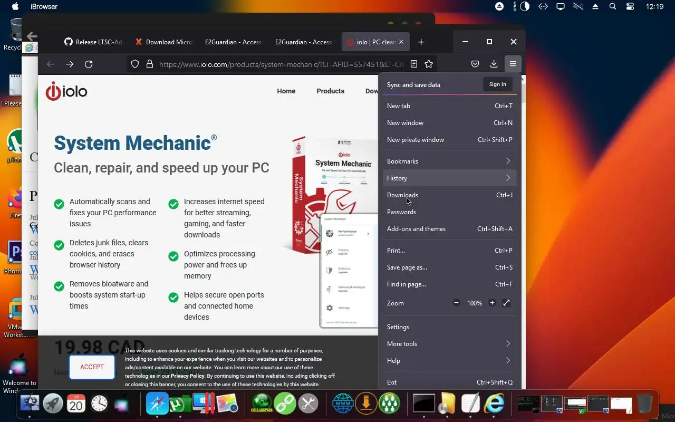Open Passwords from the menu
Screen dimensions: 675x422
click(x=449, y=212)
